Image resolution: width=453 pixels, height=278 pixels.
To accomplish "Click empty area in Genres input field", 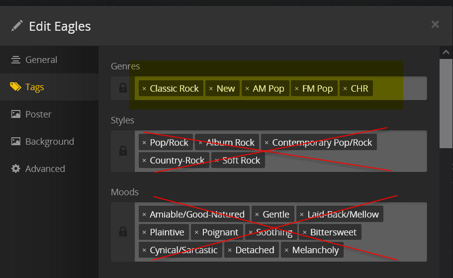I will 400,88.
